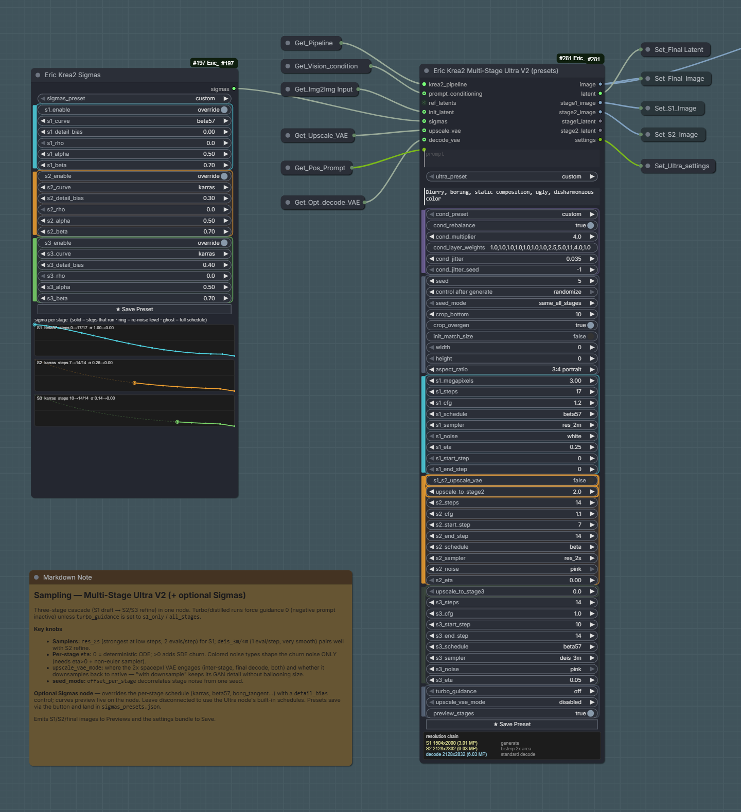The image size is (741, 812).
Task: Click the negative prompt text box
Action: 511,195
